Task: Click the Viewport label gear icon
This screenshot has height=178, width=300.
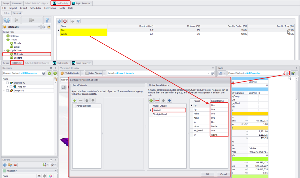Action: [212, 73]
